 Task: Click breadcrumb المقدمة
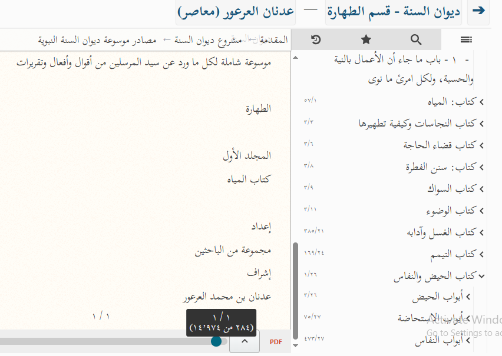pyautogui.click(x=274, y=40)
